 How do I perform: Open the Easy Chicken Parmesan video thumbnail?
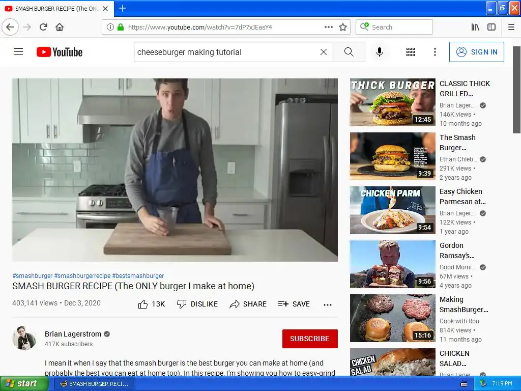point(392,210)
